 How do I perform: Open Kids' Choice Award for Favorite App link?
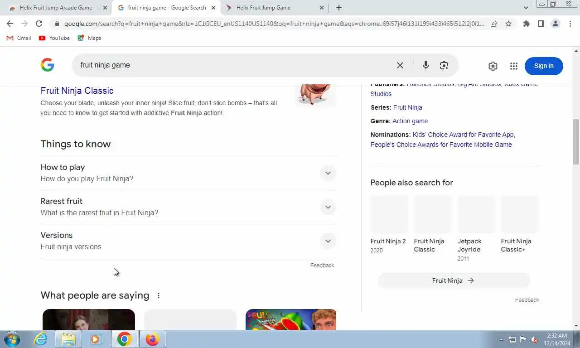pyautogui.click(x=463, y=135)
